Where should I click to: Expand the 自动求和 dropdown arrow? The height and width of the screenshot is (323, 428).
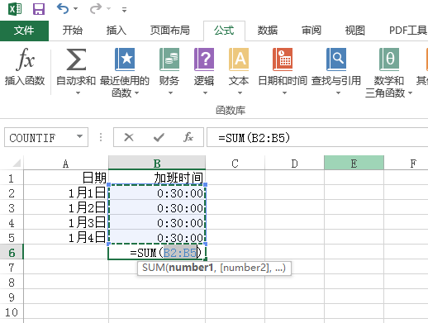[78, 93]
